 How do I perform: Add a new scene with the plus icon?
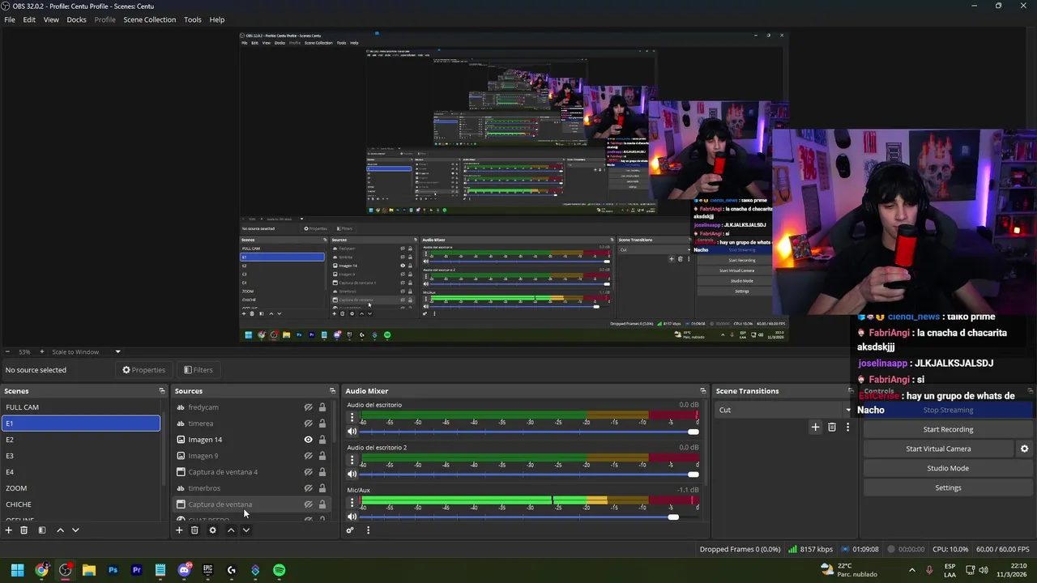pyautogui.click(x=9, y=530)
